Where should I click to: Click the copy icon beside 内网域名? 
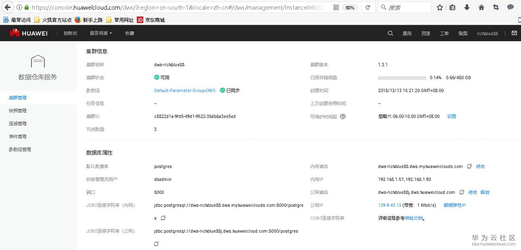469,166
